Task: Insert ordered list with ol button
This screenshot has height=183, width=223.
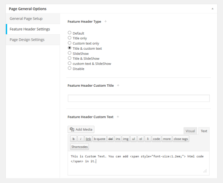Action: (x=141, y=139)
